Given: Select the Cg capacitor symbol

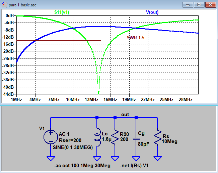Looking at the screenshot, I should tap(136, 139).
